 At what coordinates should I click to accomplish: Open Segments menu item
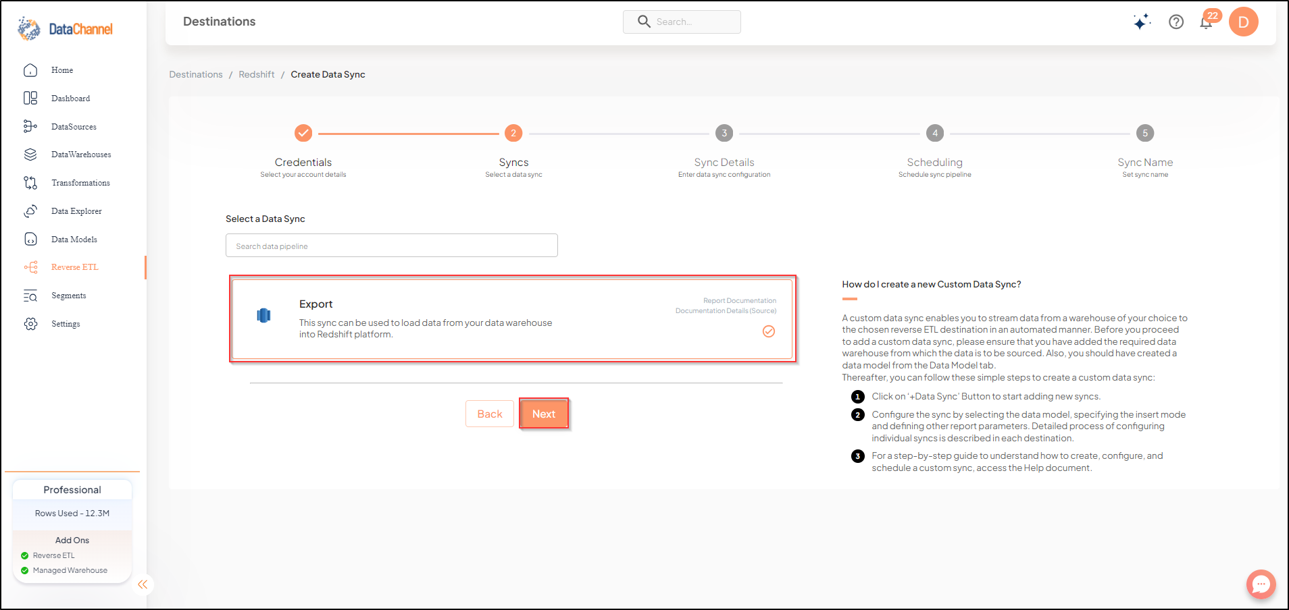coord(68,296)
